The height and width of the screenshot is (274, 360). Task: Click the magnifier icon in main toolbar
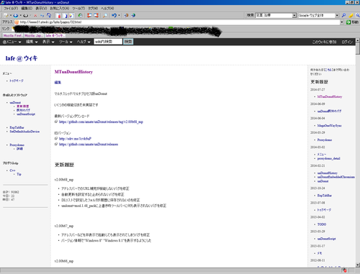pos(105,16)
